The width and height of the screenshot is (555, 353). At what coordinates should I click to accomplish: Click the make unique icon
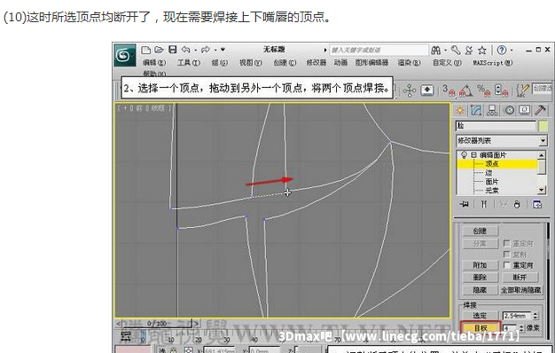click(x=504, y=204)
